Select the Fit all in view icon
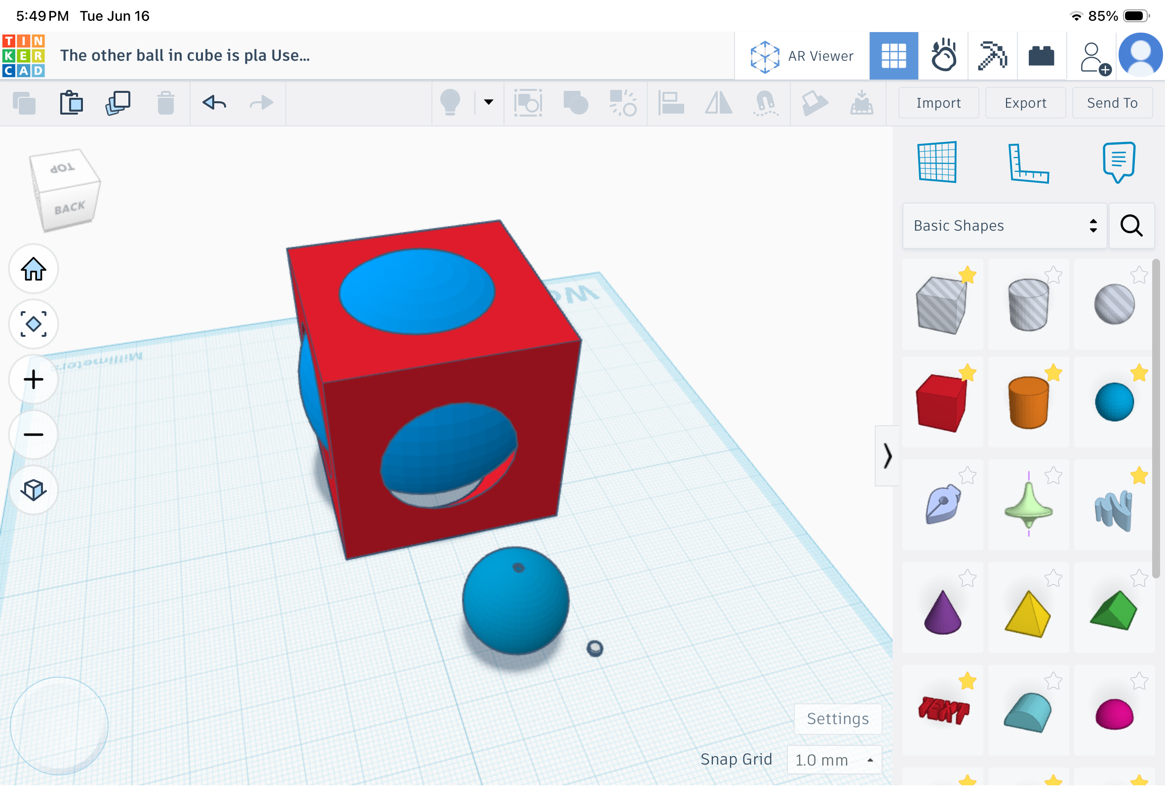The width and height of the screenshot is (1165, 810). click(x=34, y=324)
